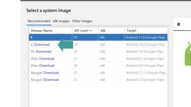This screenshot has height=107, width=191.
Task: Select the Android 7.1.1 (Google Play) cell
Action: [x=146, y=73]
